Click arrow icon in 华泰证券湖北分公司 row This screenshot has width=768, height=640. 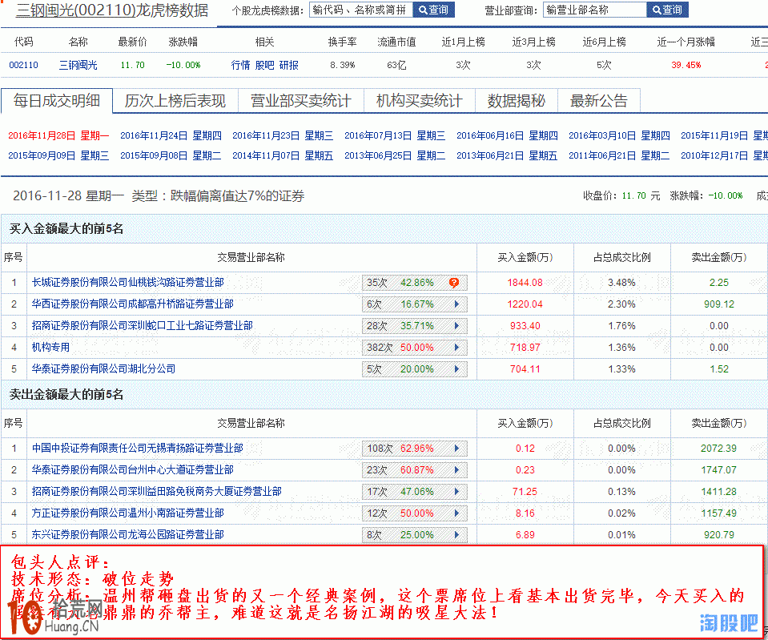point(456,369)
